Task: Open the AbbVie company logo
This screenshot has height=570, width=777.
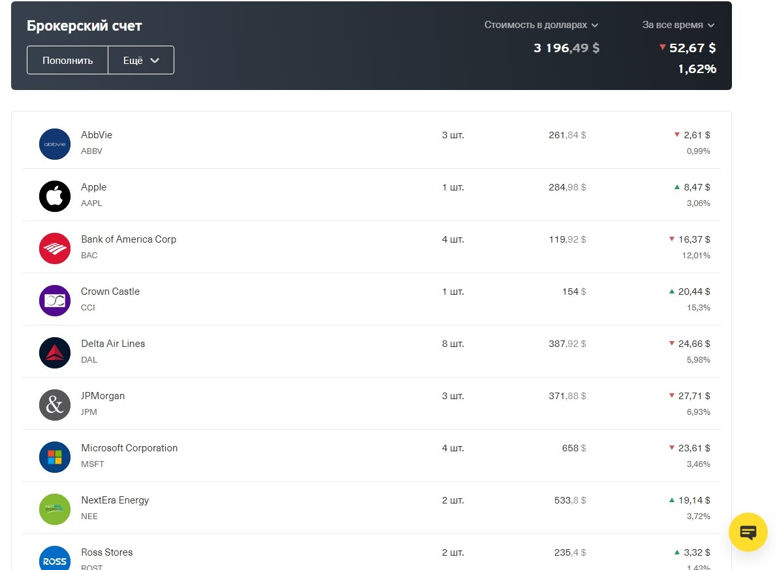Action: click(54, 144)
